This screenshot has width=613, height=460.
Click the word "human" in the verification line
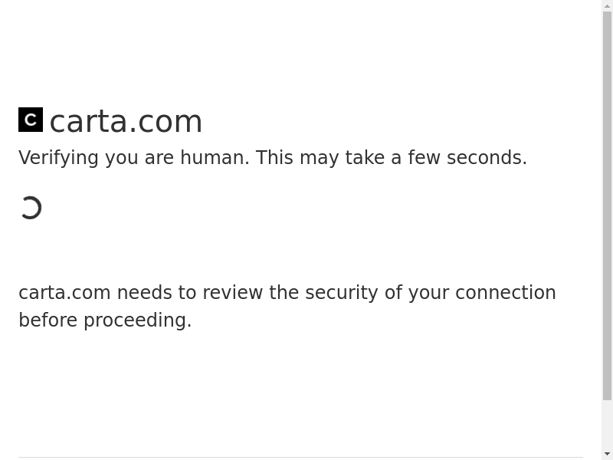[x=211, y=158]
